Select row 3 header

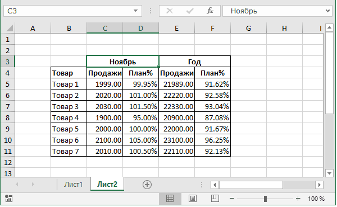[8, 62]
